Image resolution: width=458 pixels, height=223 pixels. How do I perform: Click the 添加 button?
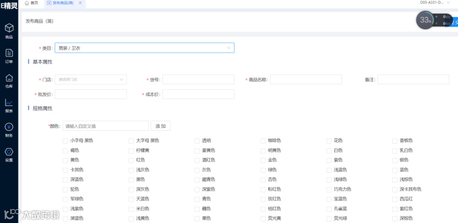161,126
